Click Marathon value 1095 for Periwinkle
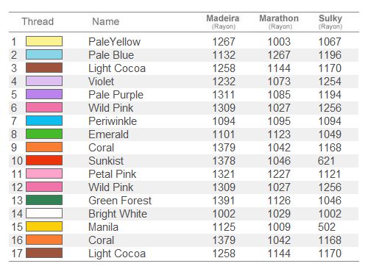This screenshot has height=269, width=368. [279, 121]
